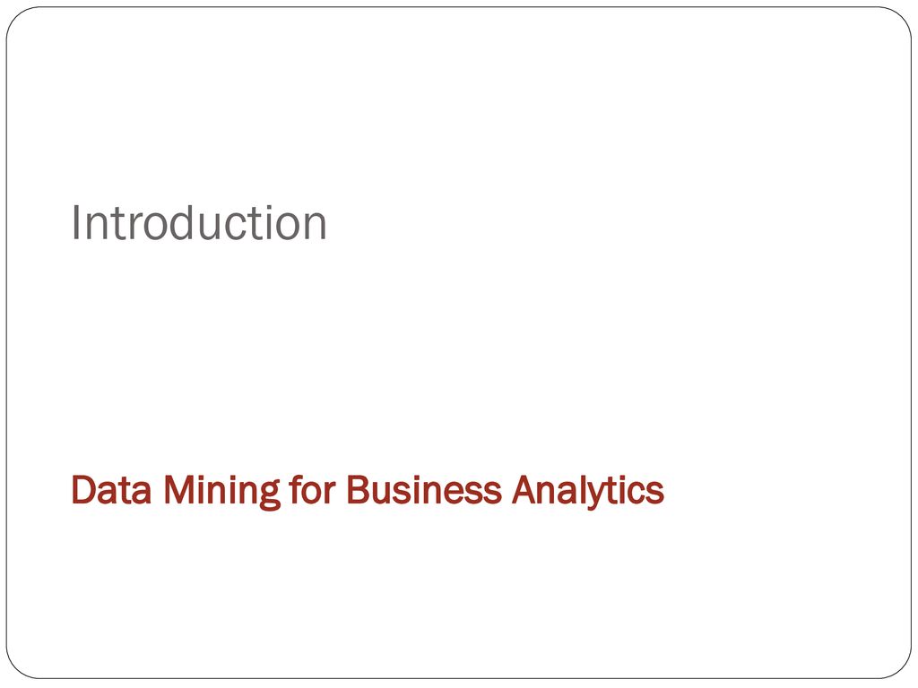Click the capital A of Analytics
The height and width of the screenshot is (688, 918).
coord(524,489)
